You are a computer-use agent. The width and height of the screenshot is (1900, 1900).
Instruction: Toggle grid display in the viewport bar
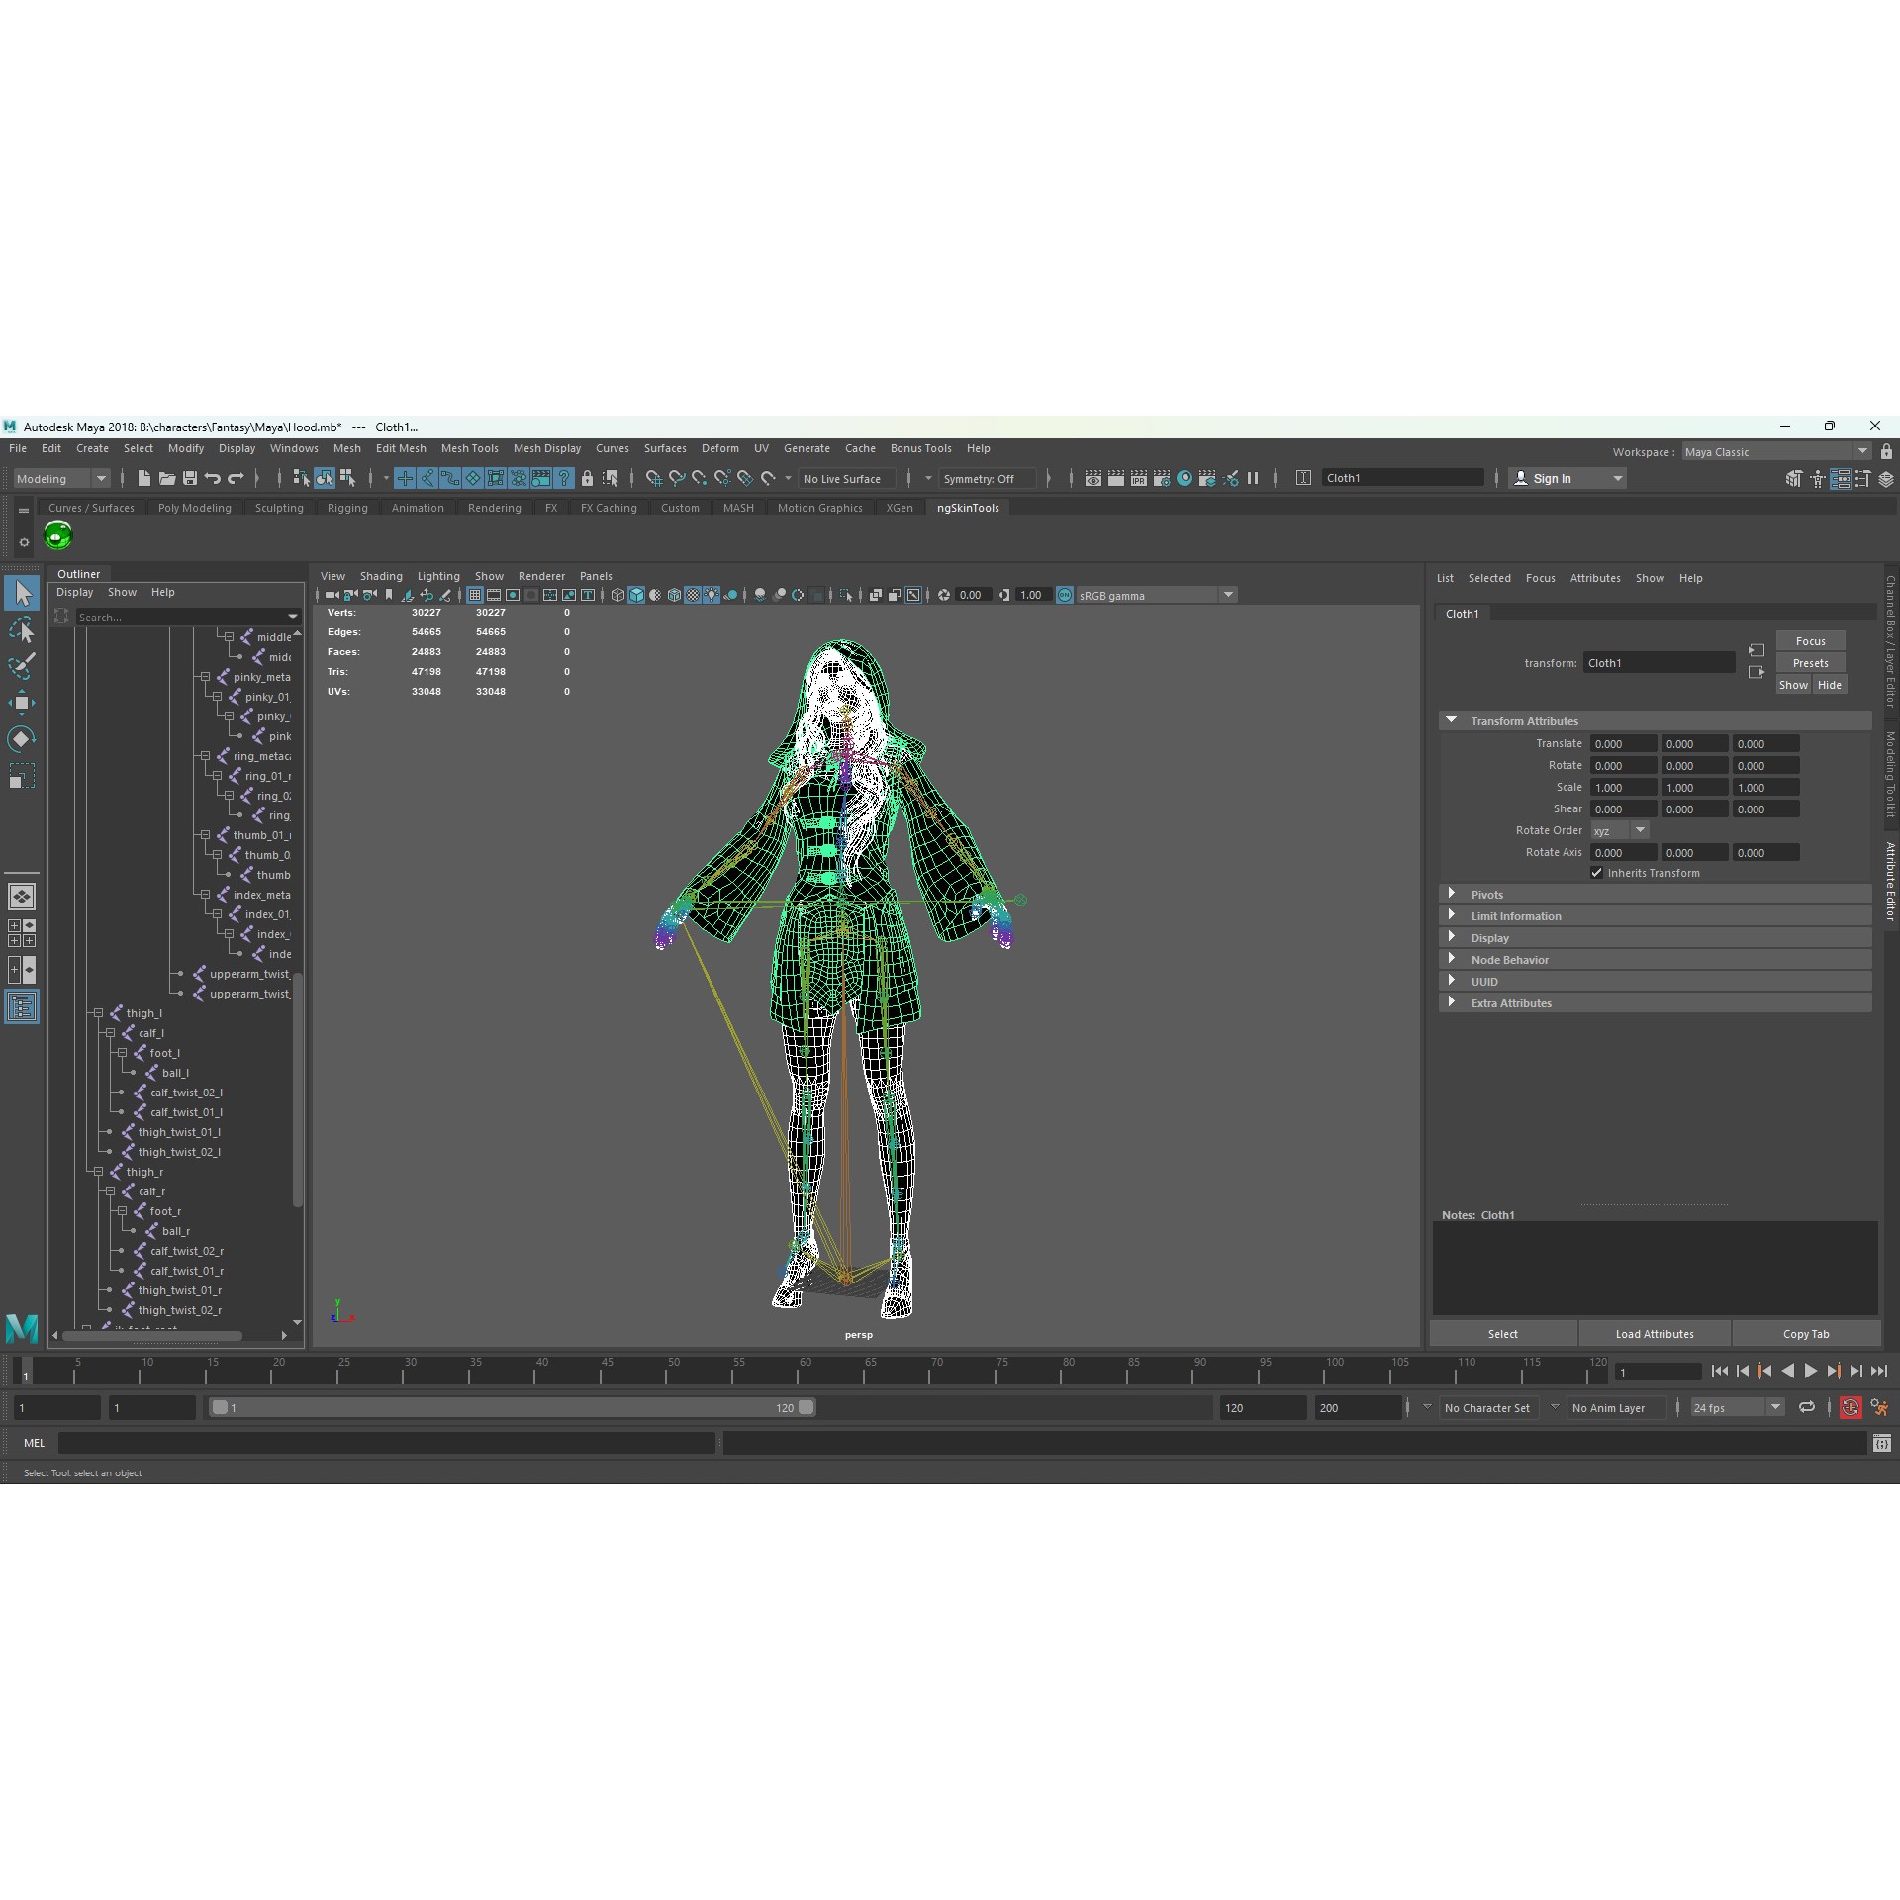[x=475, y=595]
